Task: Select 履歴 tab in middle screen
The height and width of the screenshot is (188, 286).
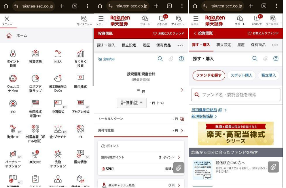Action: [x=146, y=45]
